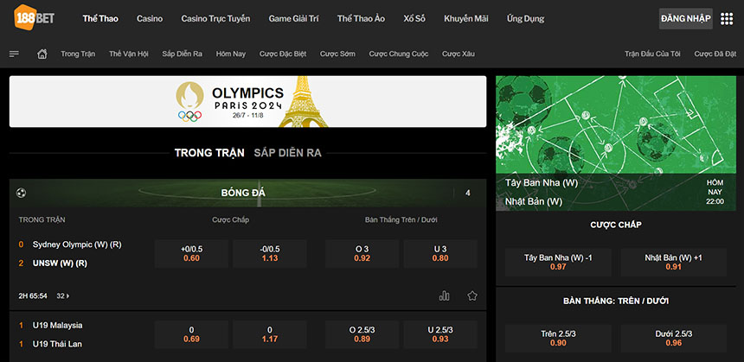Go to the home icon
The height and width of the screenshot is (362, 744).
42,54
